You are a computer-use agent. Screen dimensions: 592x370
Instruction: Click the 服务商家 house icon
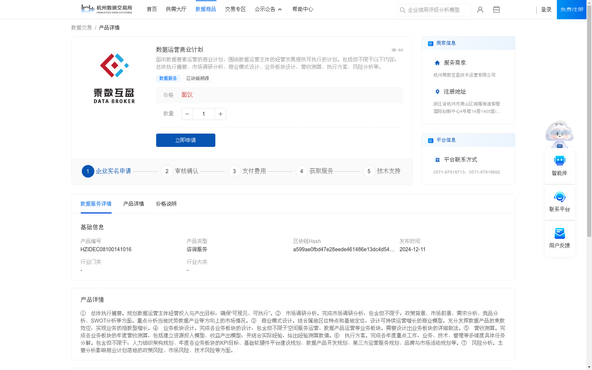pyautogui.click(x=437, y=63)
